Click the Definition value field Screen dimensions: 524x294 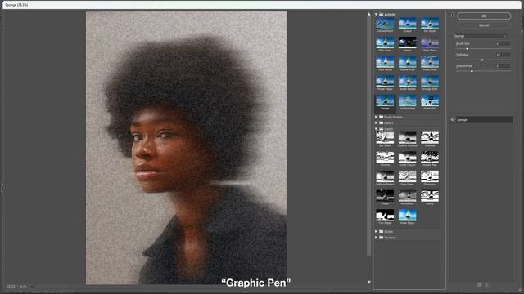click(503, 55)
